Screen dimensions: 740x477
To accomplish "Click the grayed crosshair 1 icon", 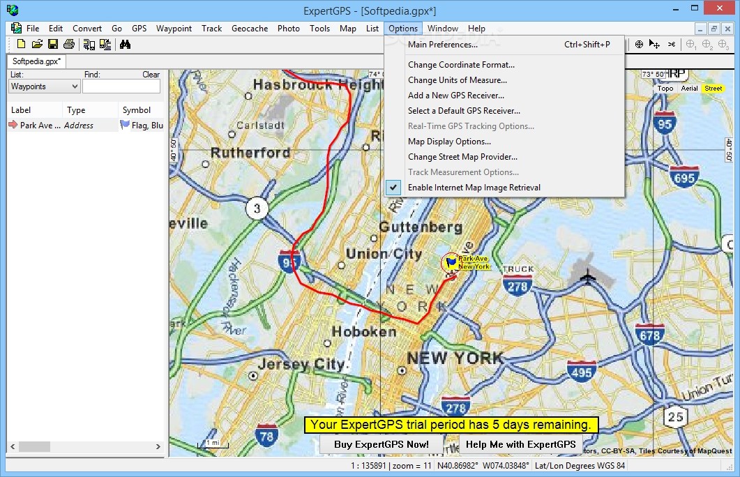I will [x=691, y=45].
